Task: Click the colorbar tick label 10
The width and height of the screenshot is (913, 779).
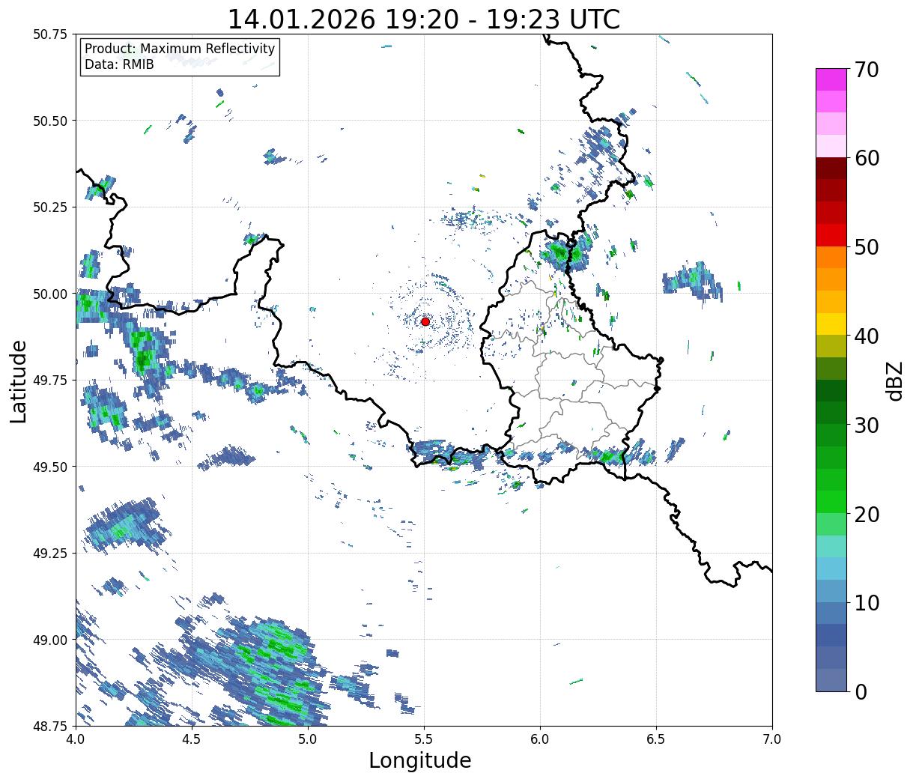Action: [x=866, y=603]
